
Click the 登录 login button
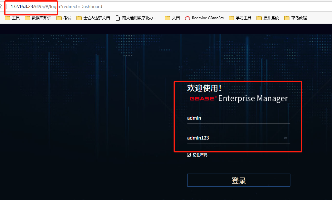238,180
